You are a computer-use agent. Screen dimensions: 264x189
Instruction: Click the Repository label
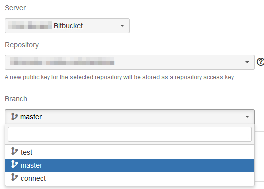(x=22, y=45)
